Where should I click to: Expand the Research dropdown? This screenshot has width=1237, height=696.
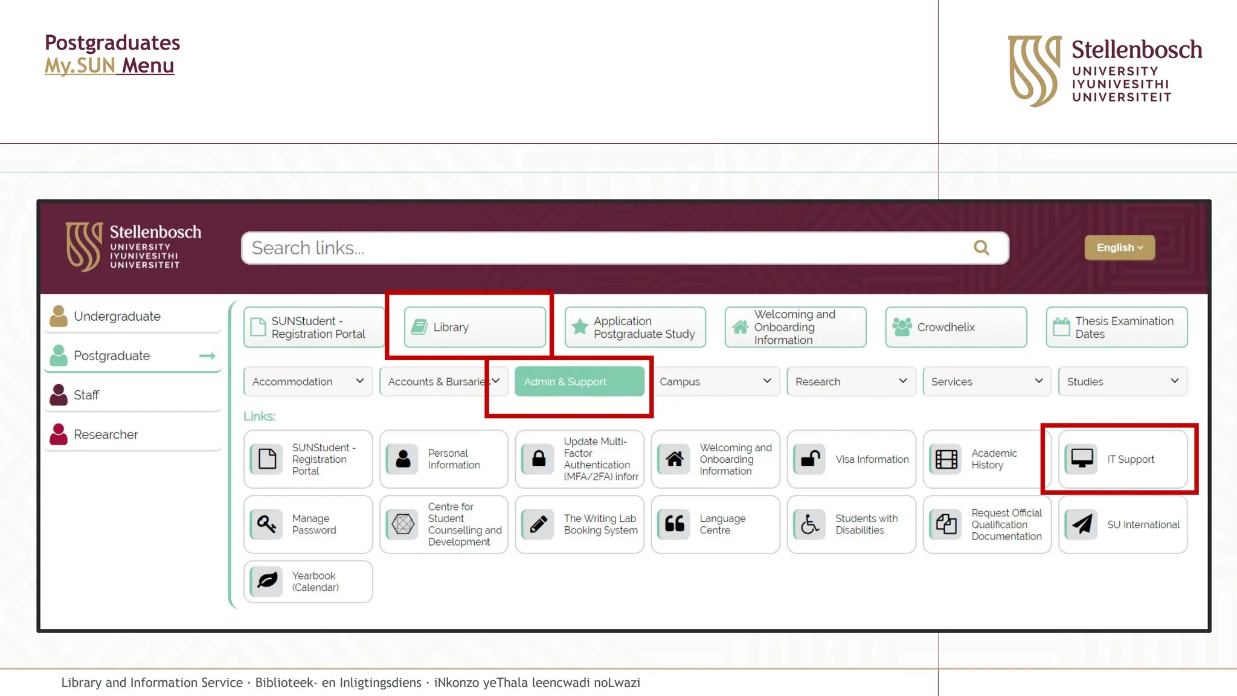(x=851, y=381)
